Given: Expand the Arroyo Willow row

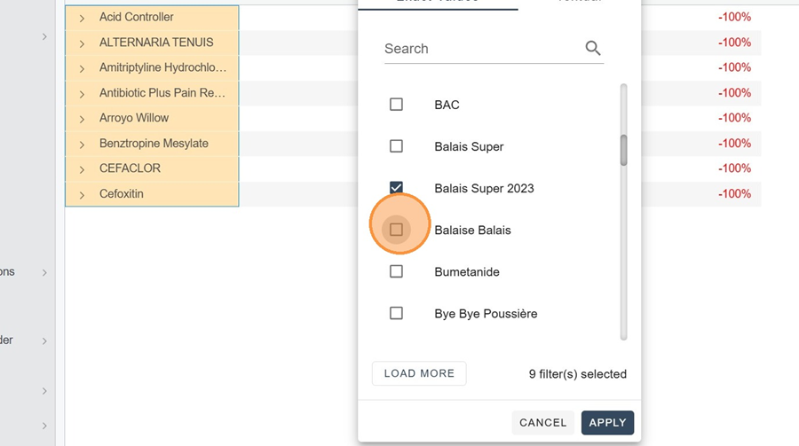Looking at the screenshot, I should [x=82, y=119].
